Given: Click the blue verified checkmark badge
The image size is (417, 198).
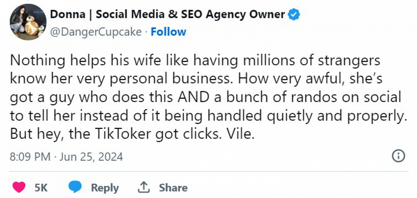Looking at the screenshot, I should click(x=294, y=14).
